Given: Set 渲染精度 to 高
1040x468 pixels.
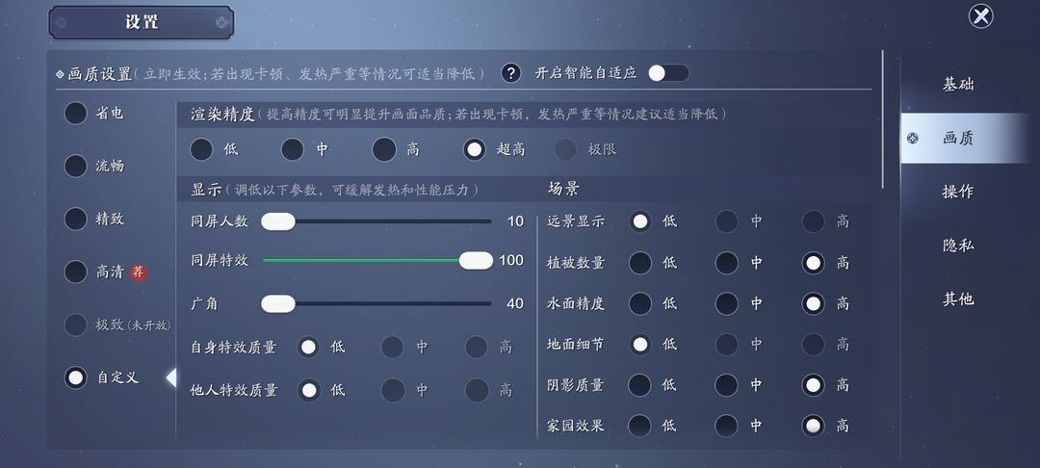Looking at the screenshot, I should point(384,149).
